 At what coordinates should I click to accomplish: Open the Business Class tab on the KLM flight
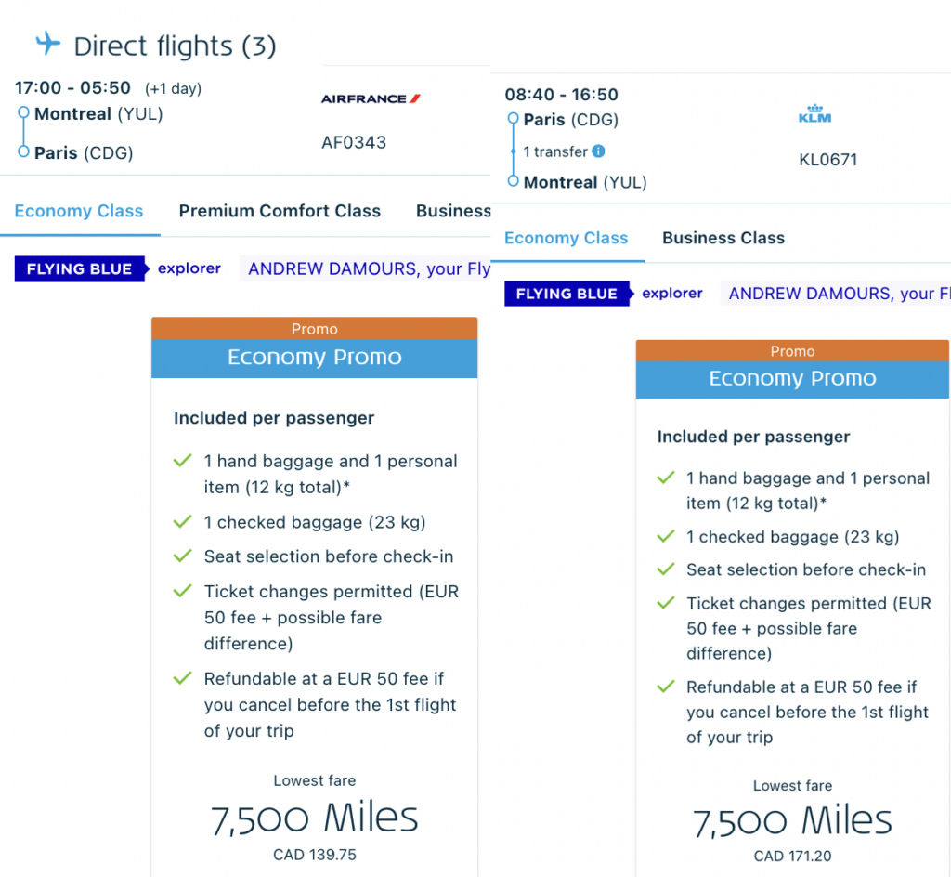(723, 238)
